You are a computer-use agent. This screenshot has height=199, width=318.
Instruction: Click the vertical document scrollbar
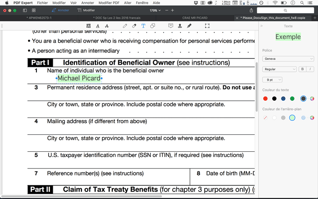click(257, 87)
